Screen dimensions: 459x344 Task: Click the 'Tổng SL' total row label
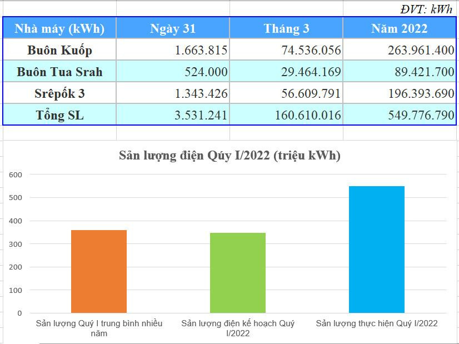(59, 115)
